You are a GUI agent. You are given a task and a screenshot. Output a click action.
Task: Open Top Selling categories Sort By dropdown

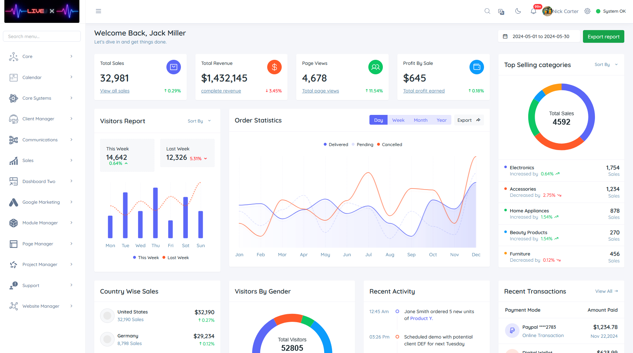pyautogui.click(x=606, y=65)
